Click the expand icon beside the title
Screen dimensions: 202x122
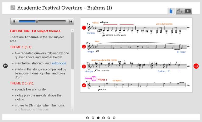click(x=13, y=8)
